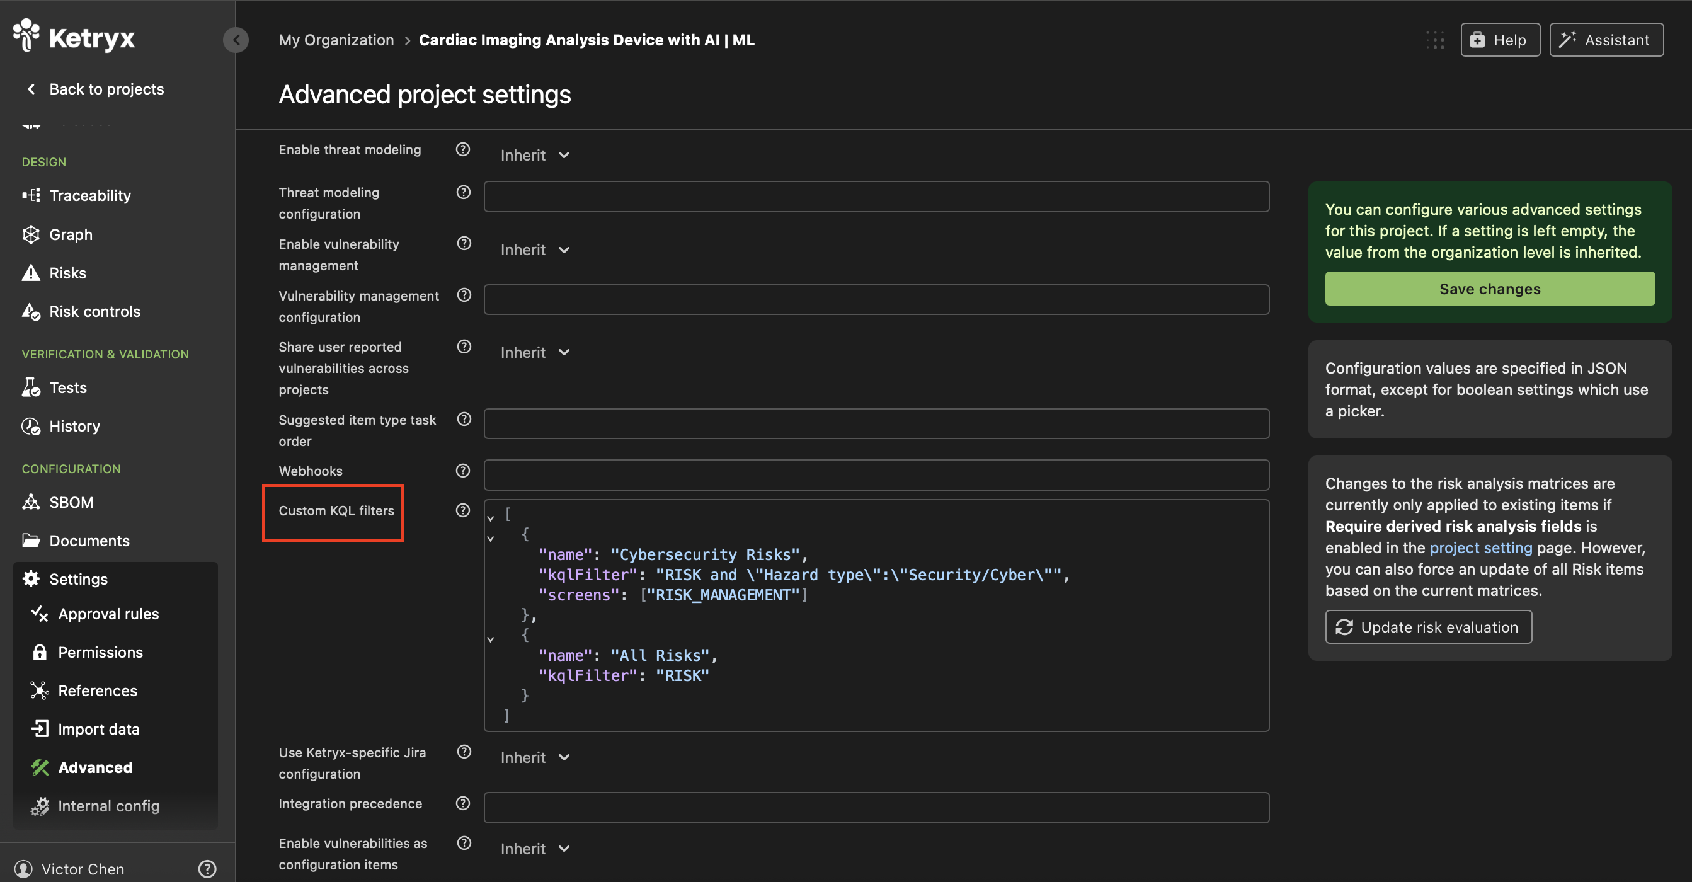1692x882 pixels.
Task: Click the help icon for Suggested item type task order
Action: (464, 419)
